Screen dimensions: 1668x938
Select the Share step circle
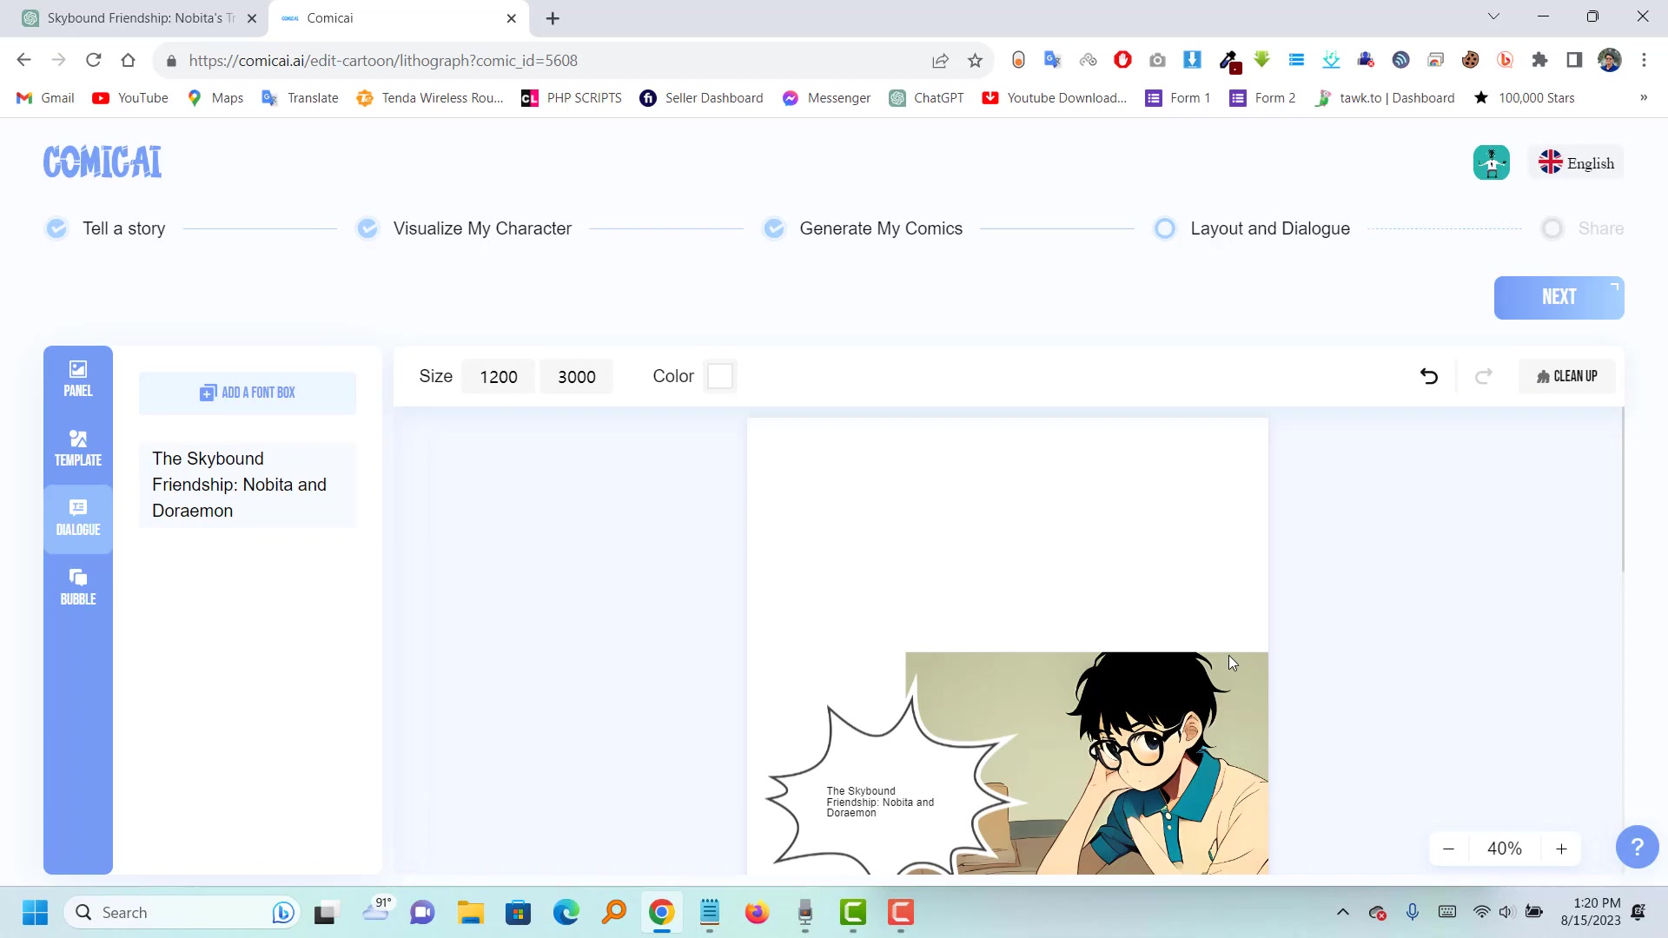point(1552,228)
